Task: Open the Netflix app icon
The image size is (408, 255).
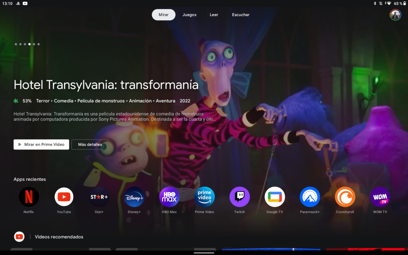Action: (x=29, y=197)
